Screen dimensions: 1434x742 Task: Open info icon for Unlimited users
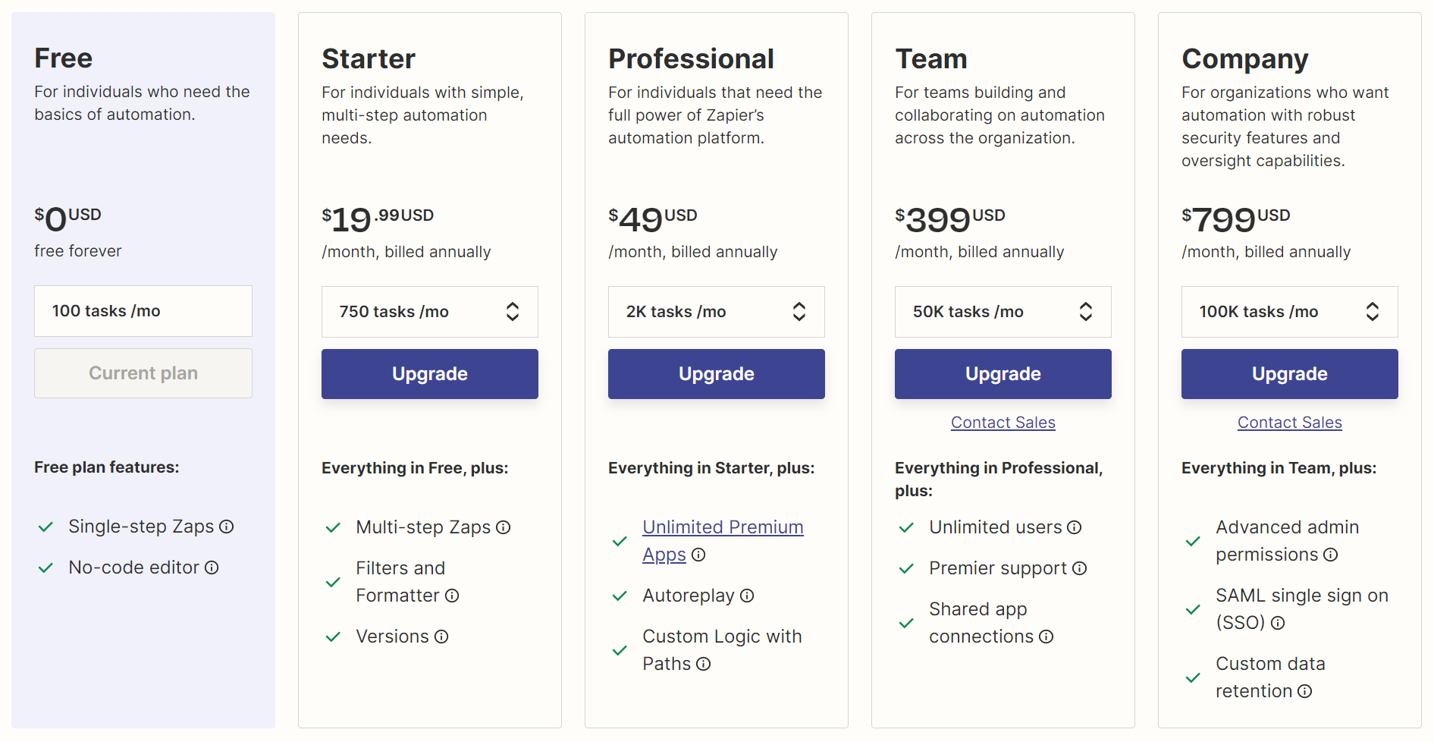pos(1075,527)
